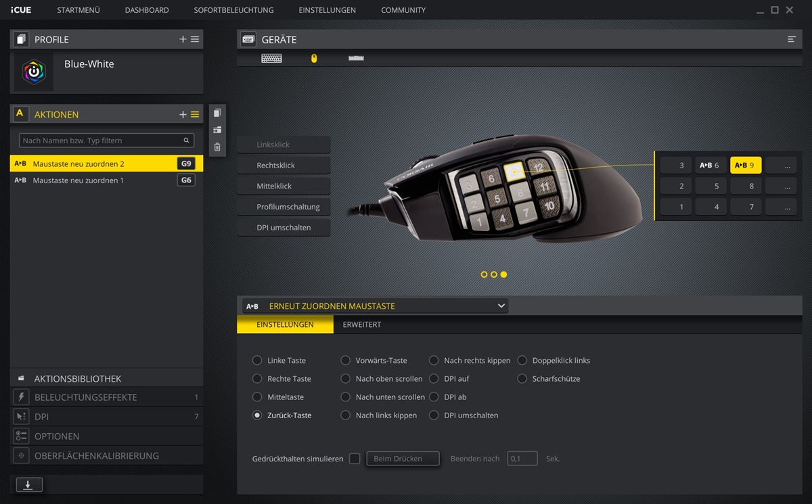
Task: Open the DASHBOARD menu
Action: [x=147, y=10]
